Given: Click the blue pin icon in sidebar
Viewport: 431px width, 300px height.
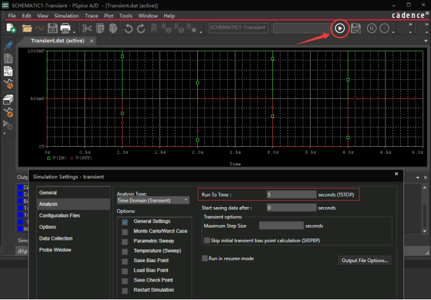Looking at the screenshot, I should [x=8, y=46].
